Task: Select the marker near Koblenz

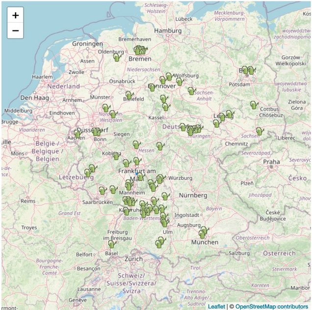Action: point(116,156)
